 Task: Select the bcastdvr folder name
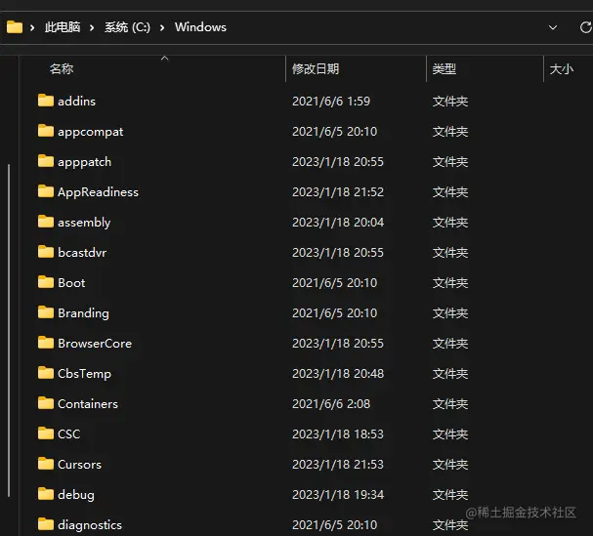point(82,253)
